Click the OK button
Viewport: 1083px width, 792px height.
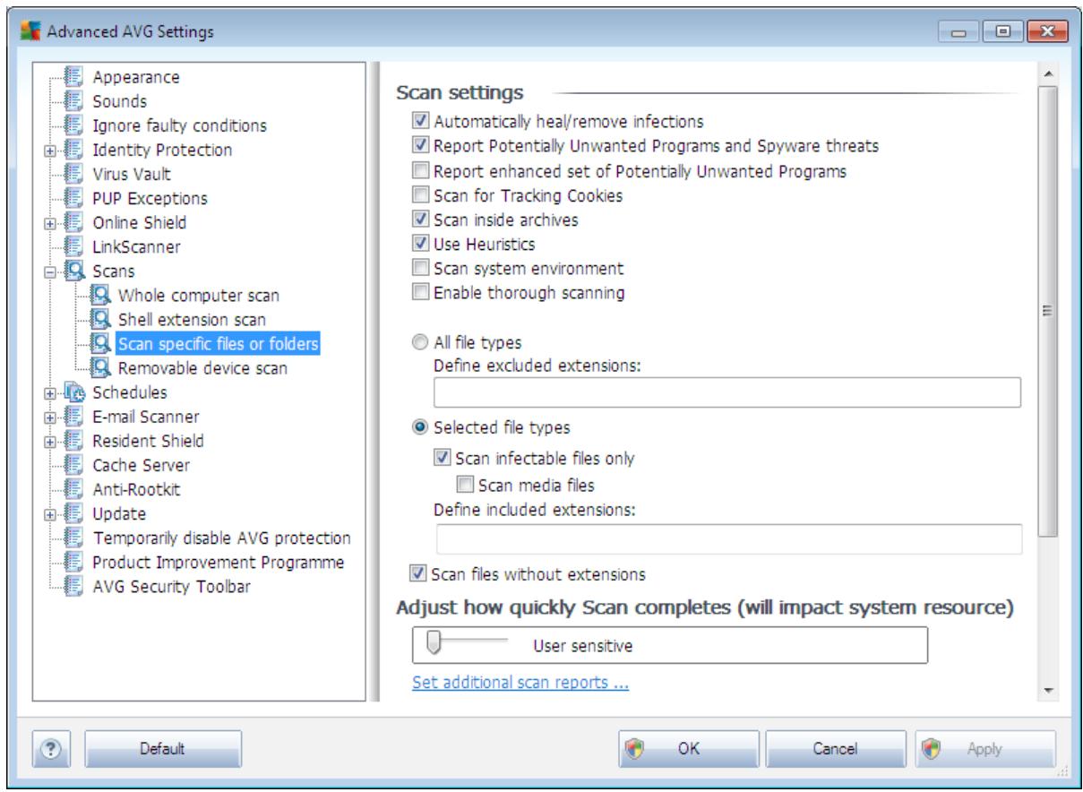(x=688, y=749)
